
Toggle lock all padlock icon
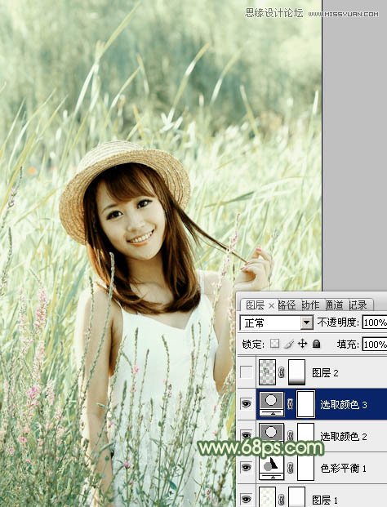[x=317, y=344]
